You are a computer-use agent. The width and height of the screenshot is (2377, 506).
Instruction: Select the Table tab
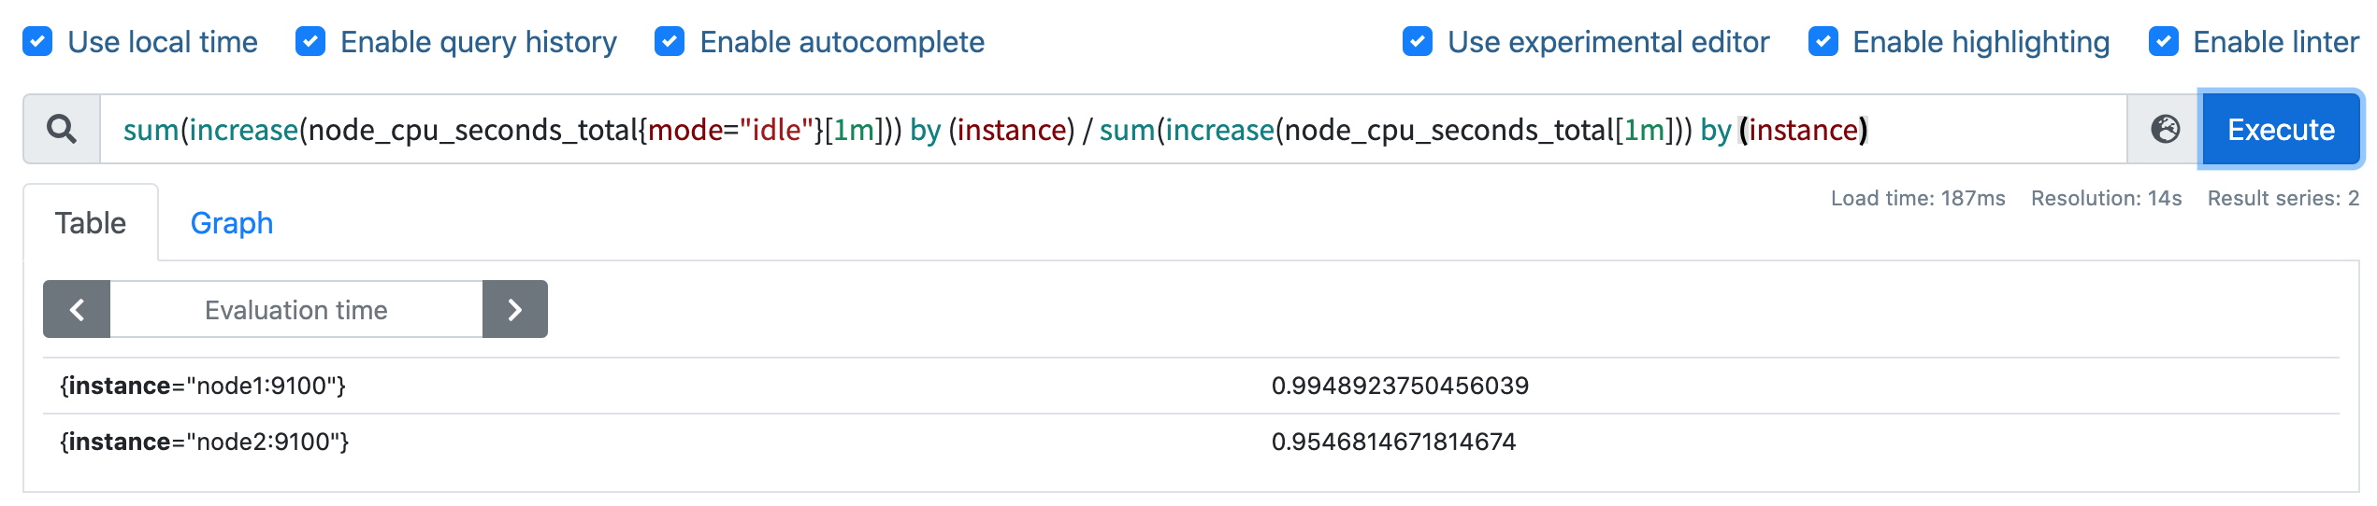click(x=91, y=223)
